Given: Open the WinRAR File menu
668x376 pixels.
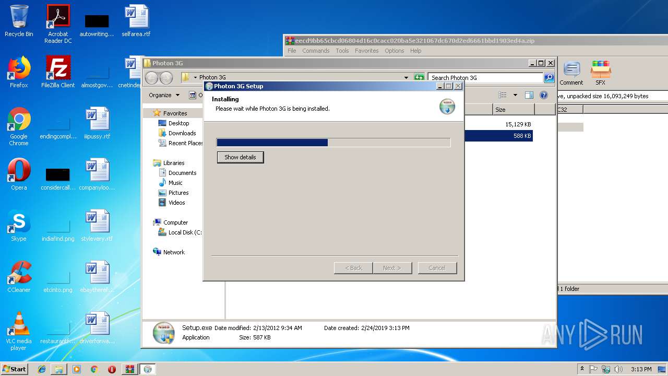Looking at the screenshot, I should pyautogui.click(x=292, y=51).
